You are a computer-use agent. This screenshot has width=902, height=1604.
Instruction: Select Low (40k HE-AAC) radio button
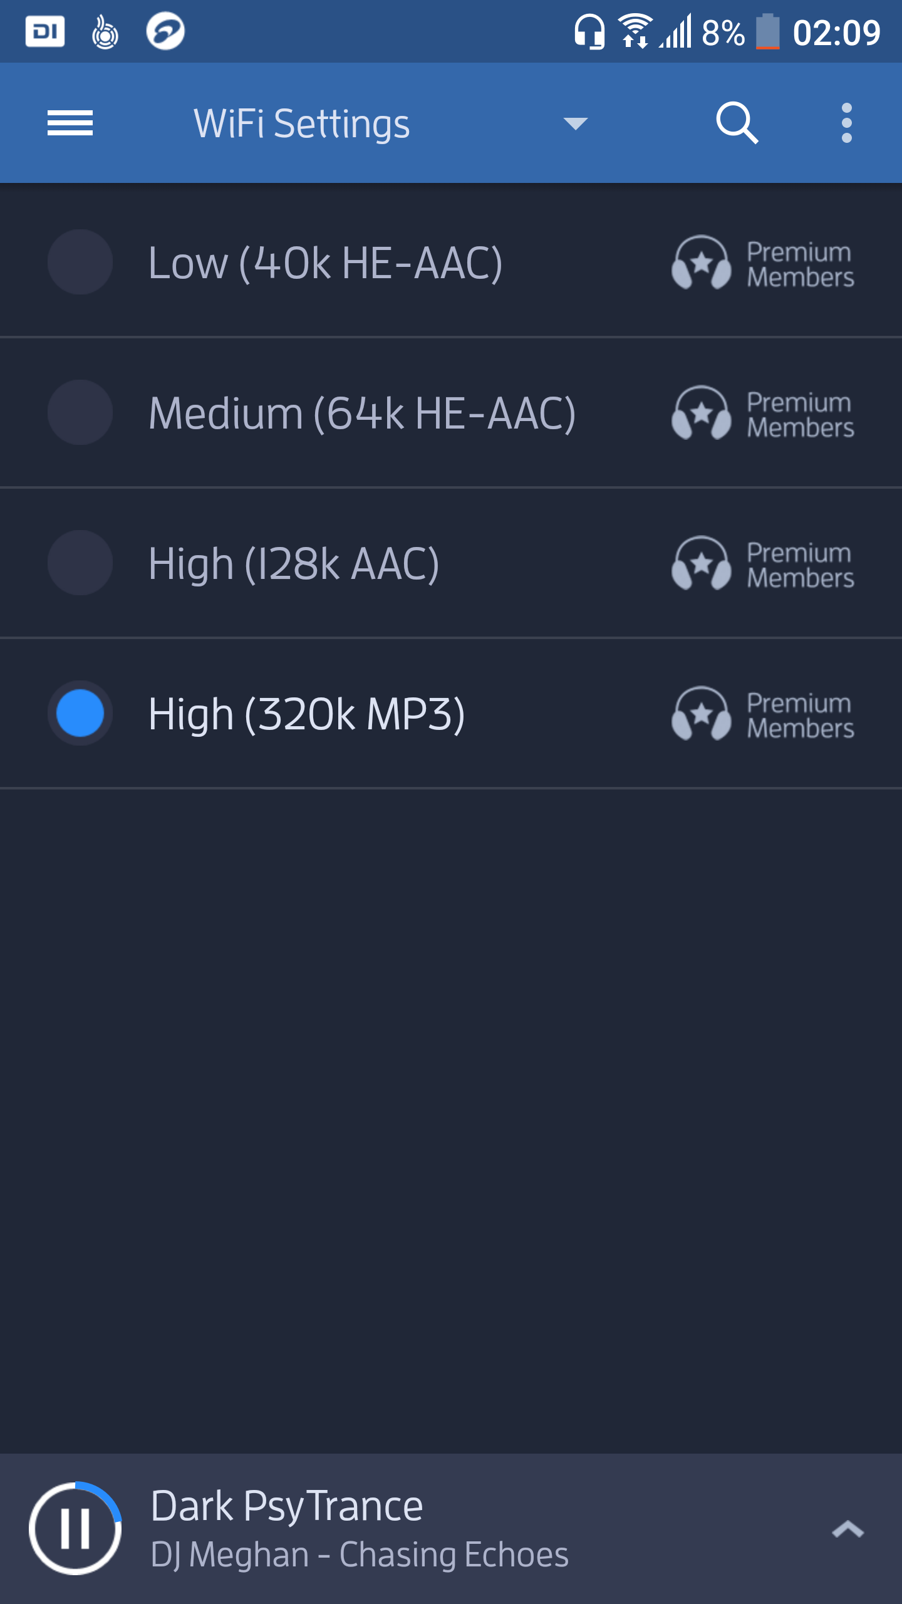tap(80, 262)
